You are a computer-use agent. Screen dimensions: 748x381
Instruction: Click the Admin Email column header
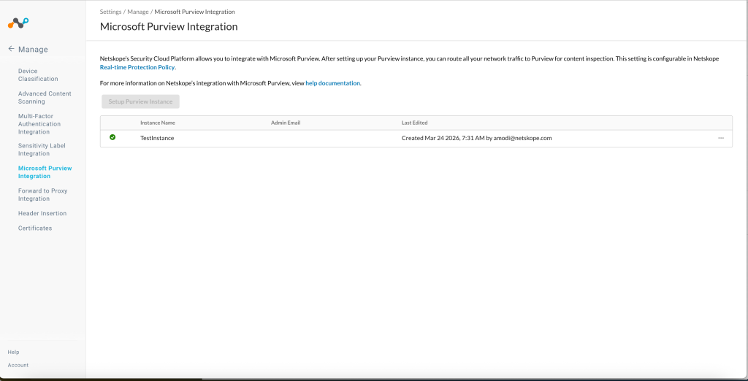[x=286, y=123]
